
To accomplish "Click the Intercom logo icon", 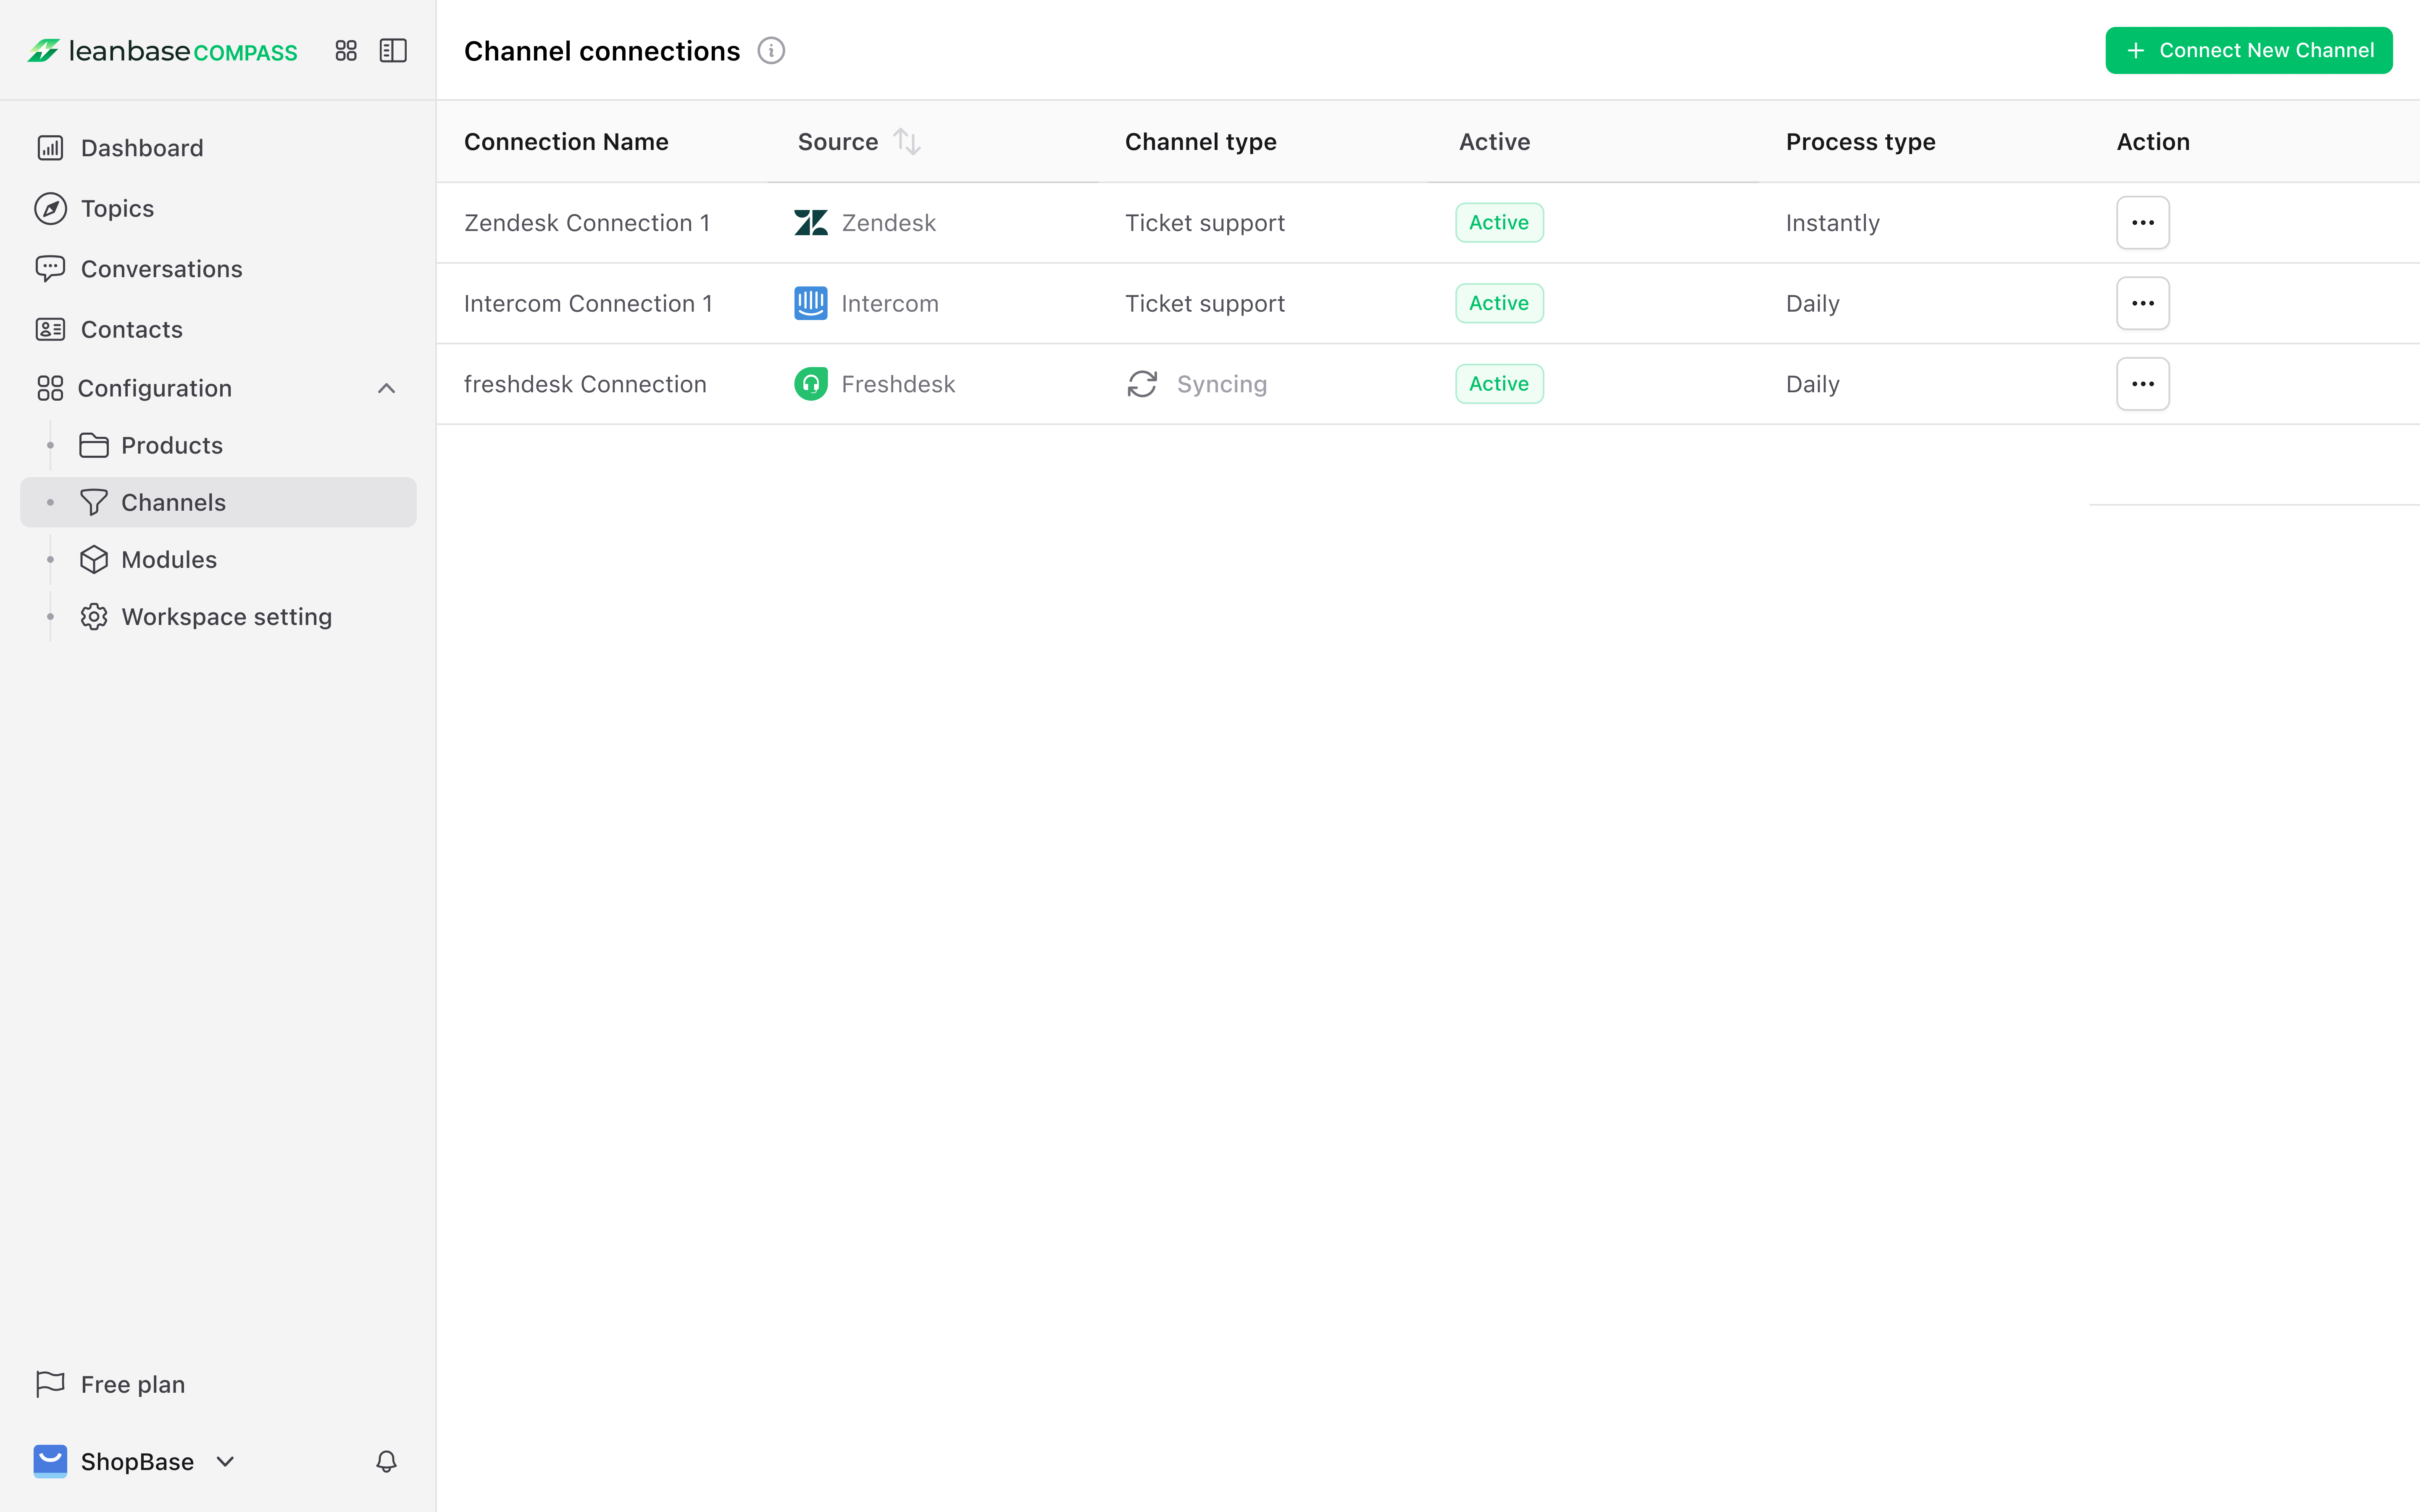I will click(x=811, y=303).
